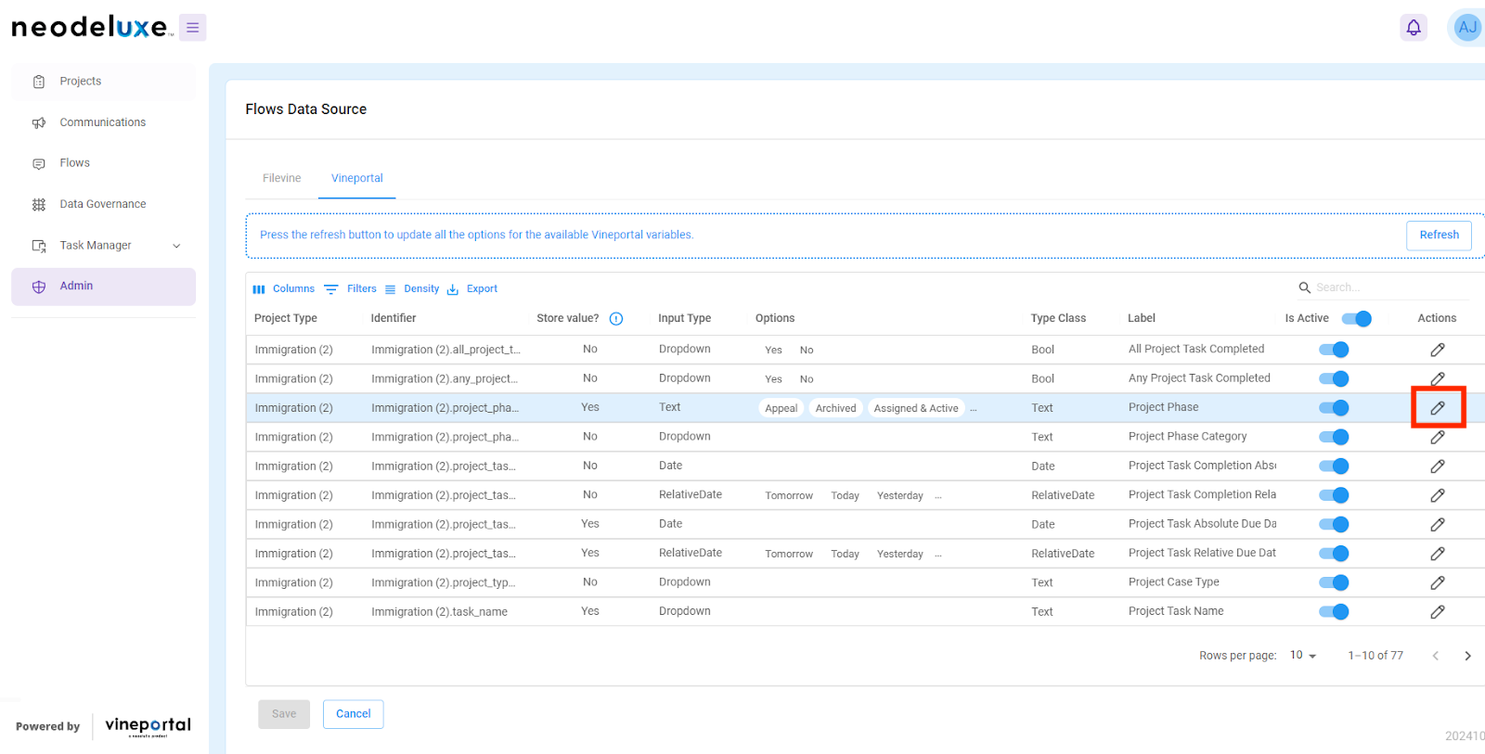Edit the Project Task Absolute Due row

point(1438,525)
